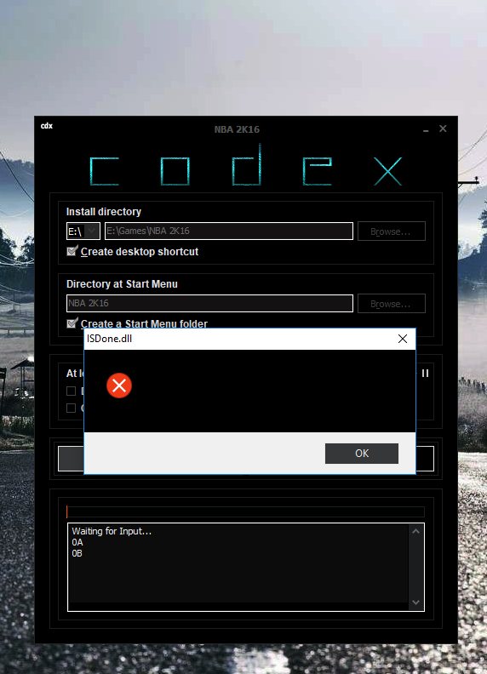Click the cdx logo in title bar

(47, 126)
